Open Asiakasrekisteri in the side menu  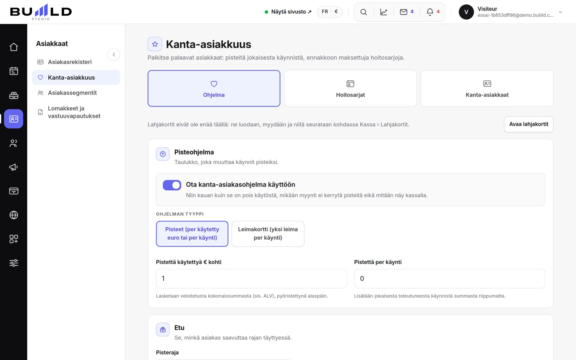[x=76, y=62]
